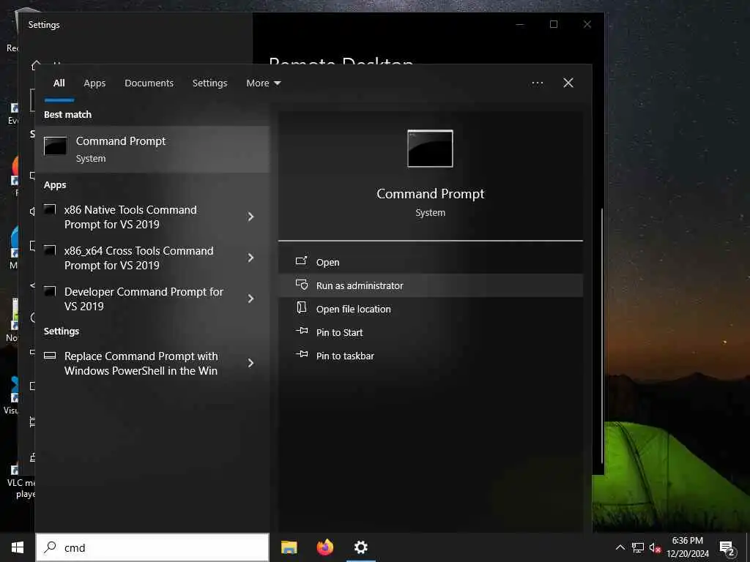Switch to the Documents search tab
Viewport: 750px width, 562px height.
[149, 83]
